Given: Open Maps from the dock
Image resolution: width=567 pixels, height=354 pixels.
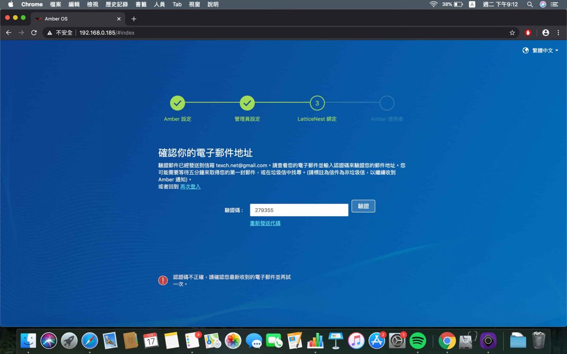Looking at the screenshot, I should (x=212, y=340).
